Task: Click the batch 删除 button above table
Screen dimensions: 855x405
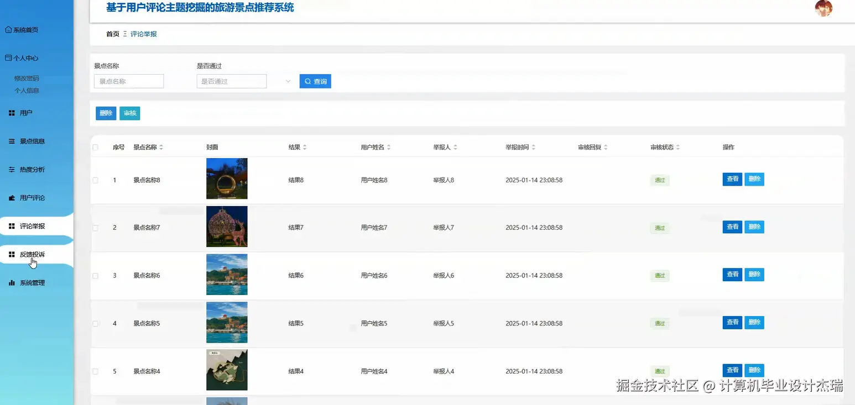Action: (x=106, y=113)
